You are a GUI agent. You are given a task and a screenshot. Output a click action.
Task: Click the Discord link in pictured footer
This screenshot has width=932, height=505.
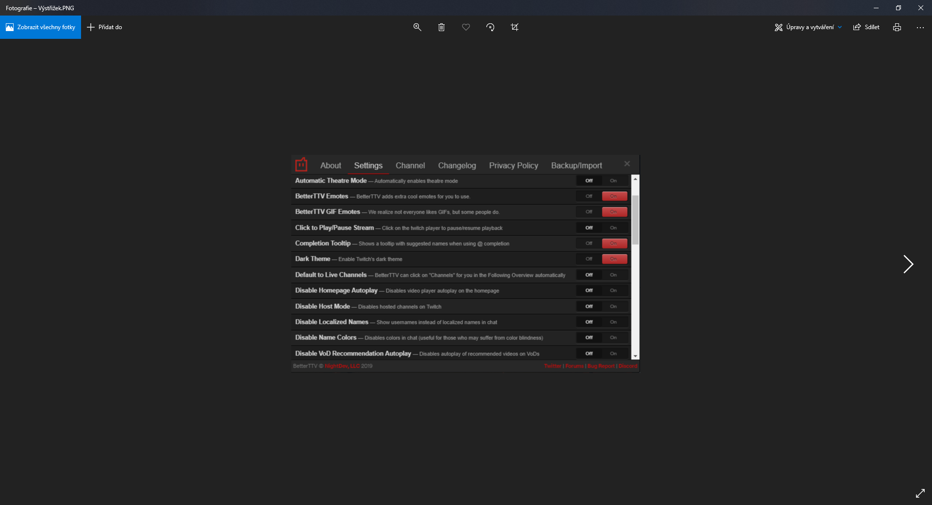628,366
